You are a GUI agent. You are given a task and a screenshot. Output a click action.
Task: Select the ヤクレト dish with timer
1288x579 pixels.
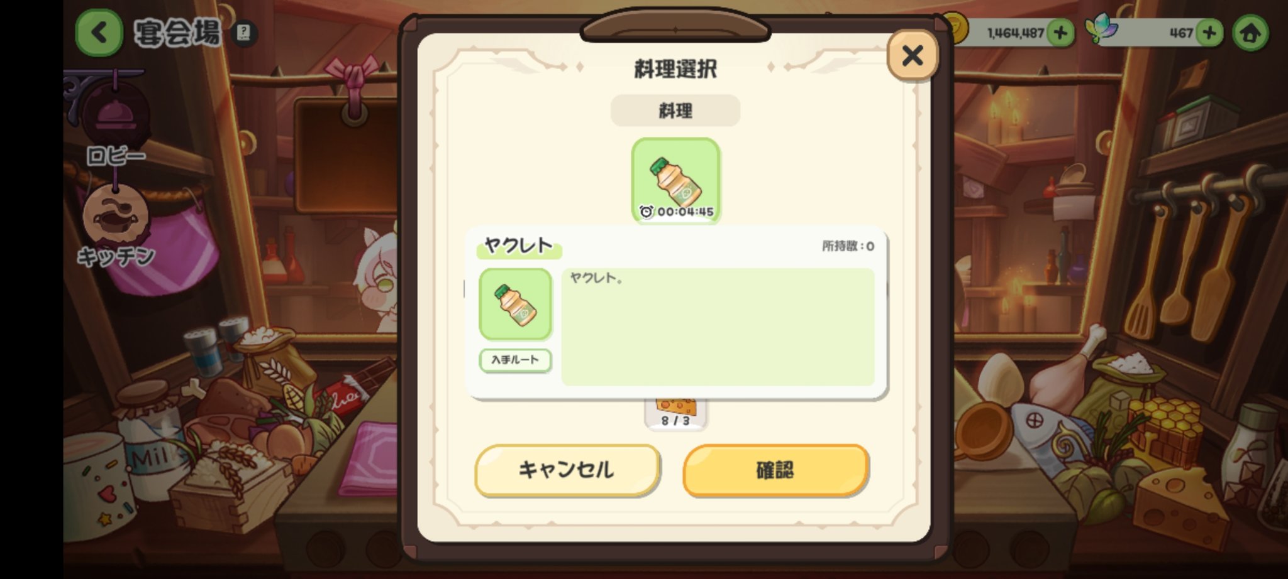676,181
